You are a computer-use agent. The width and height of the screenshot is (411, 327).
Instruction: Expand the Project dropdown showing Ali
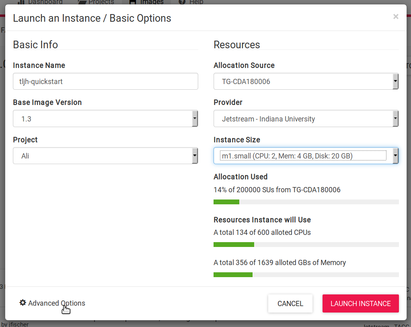click(x=105, y=156)
